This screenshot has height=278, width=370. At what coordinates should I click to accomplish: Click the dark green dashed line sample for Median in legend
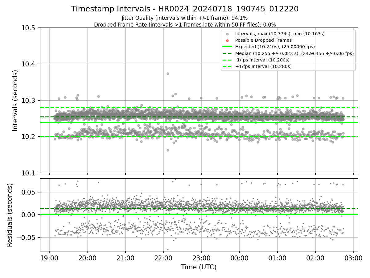[227, 53]
